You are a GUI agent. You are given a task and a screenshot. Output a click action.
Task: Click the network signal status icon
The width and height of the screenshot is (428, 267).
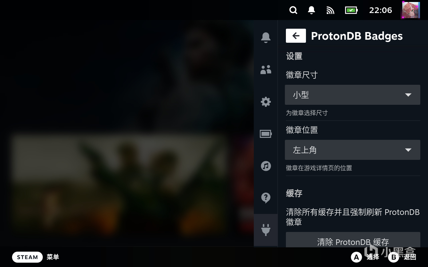[x=330, y=10]
